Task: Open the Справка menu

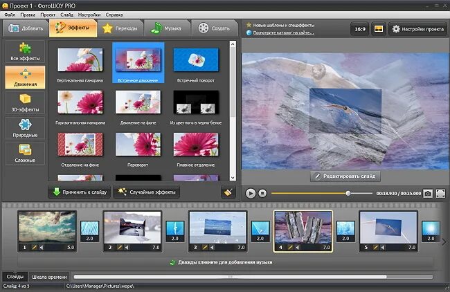Action: (x=114, y=15)
